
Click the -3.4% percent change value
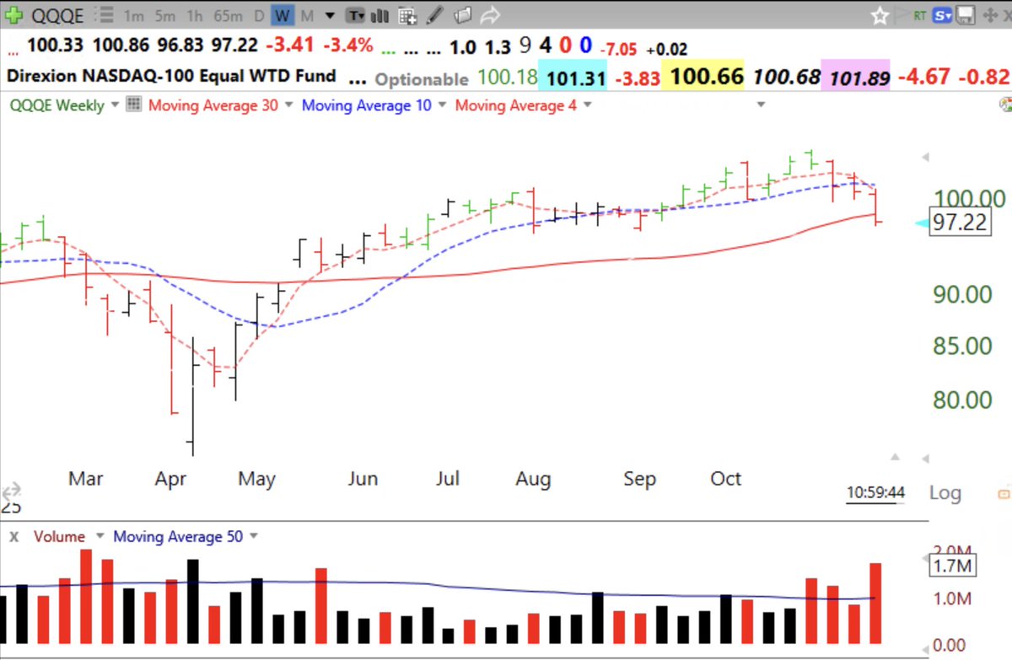(x=348, y=45)
